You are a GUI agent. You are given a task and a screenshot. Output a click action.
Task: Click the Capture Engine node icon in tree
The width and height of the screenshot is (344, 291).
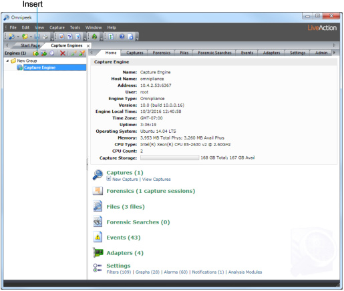(19, 67)
